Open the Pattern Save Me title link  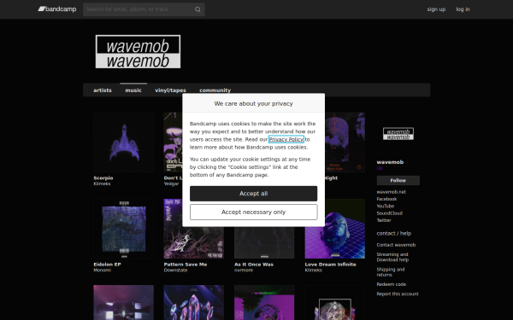pos(186,265)
